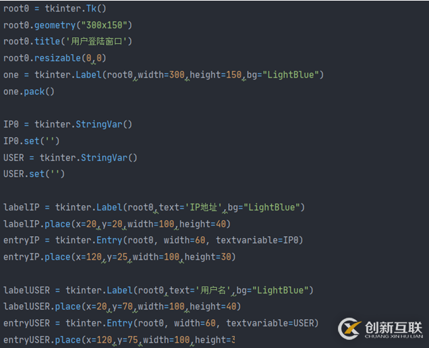
Task: Click the entryUSER.place line
Action: pos(119,340)
